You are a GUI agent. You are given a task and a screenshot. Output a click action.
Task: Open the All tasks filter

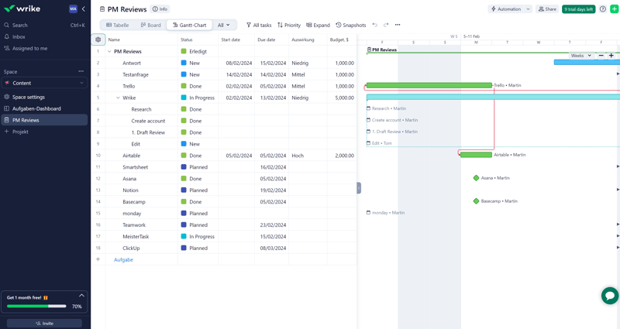pos(259,25)
